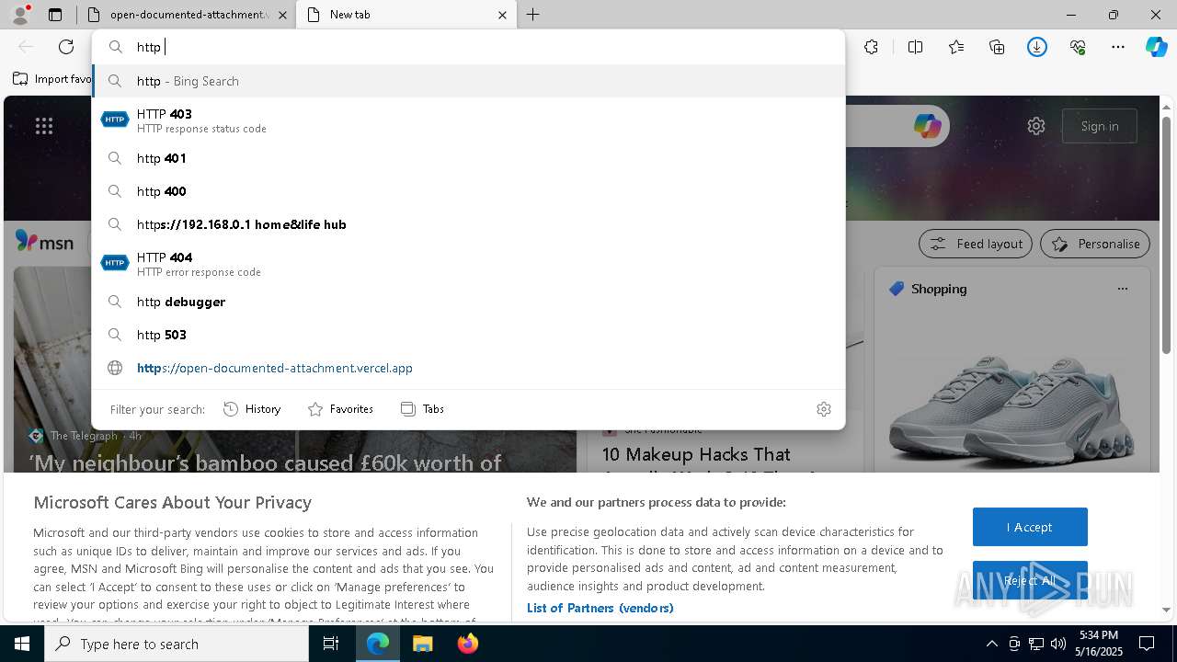
Task: Open the neighbour's bamboo article headline
Action: (265, 462)
